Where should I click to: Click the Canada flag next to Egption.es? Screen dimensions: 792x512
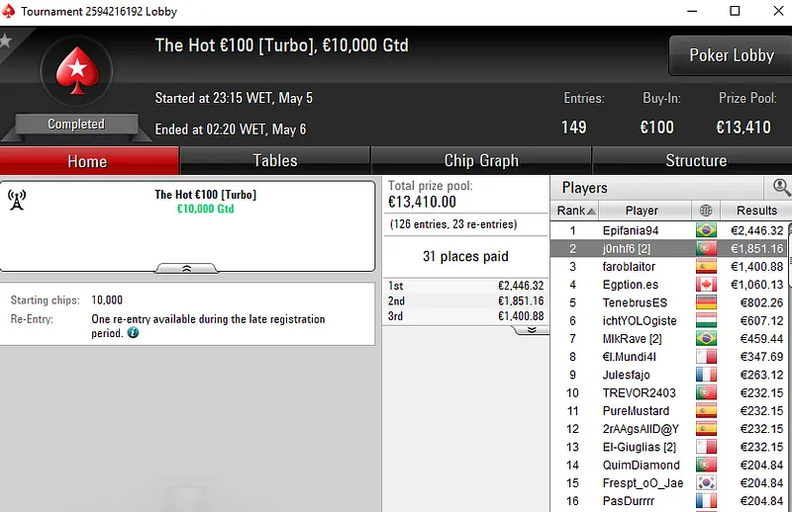click(x=706, y=285)
